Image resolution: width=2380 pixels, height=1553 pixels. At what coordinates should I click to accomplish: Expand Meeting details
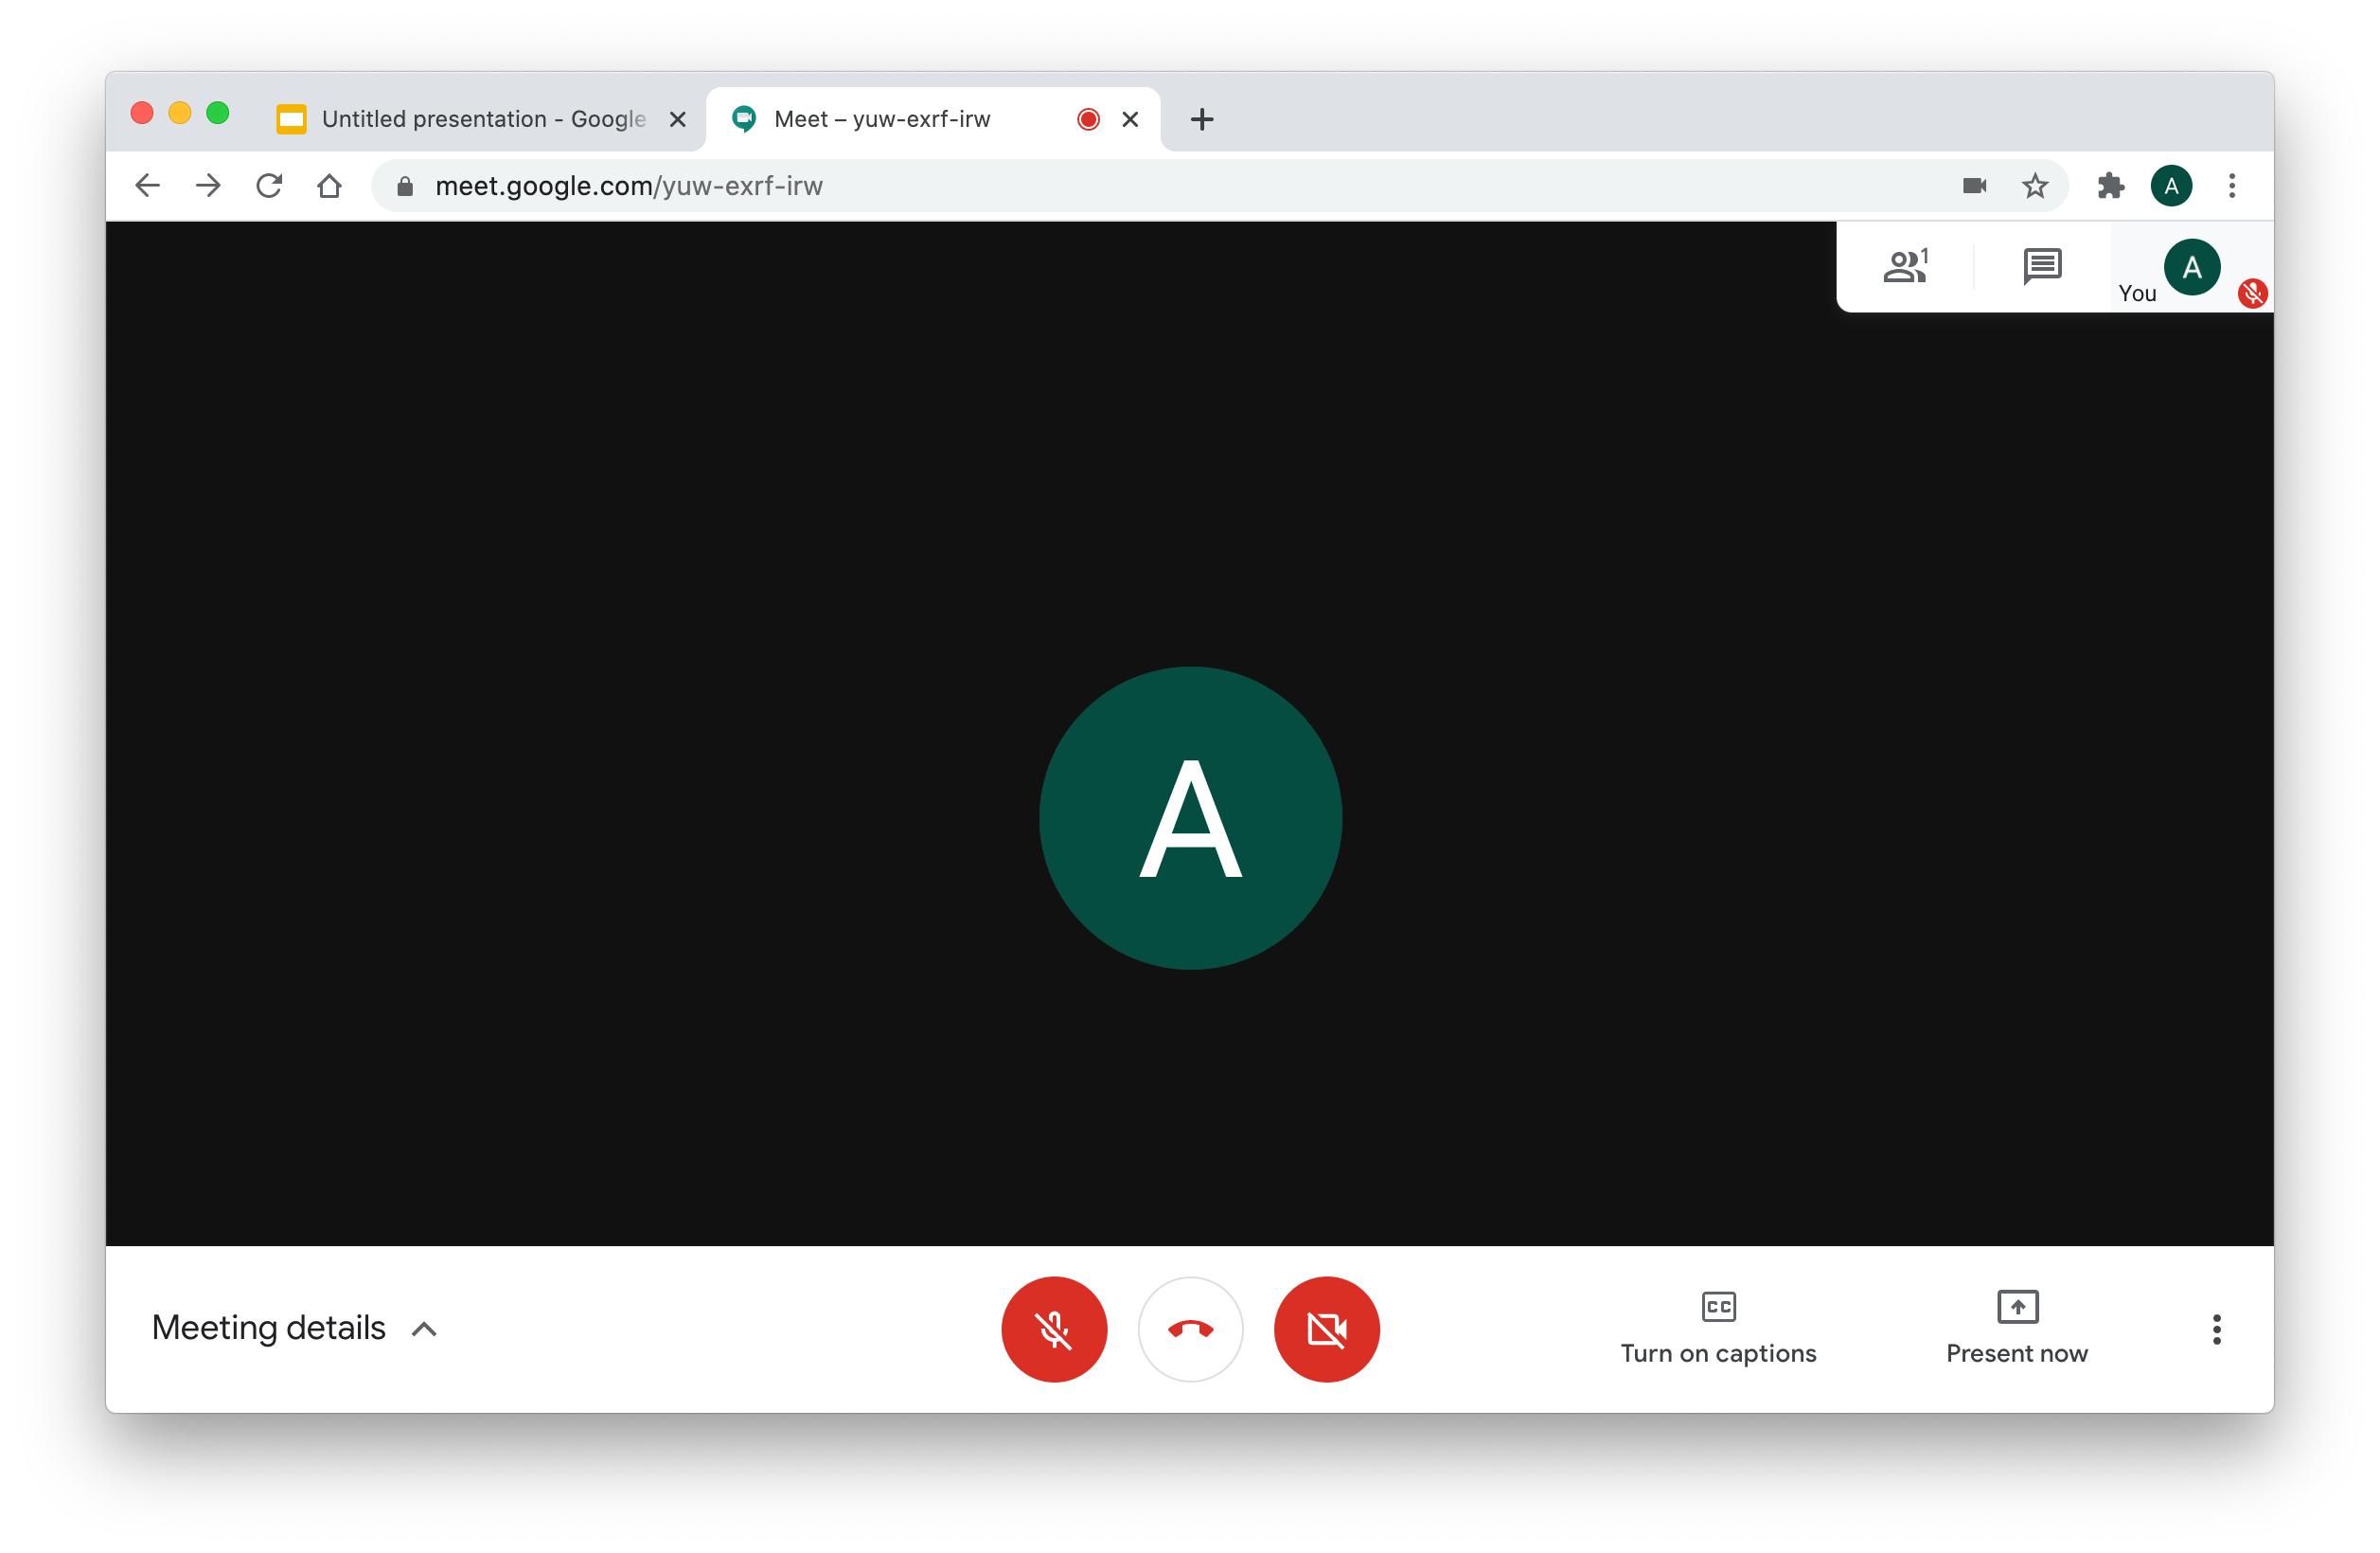point(295,1328)
